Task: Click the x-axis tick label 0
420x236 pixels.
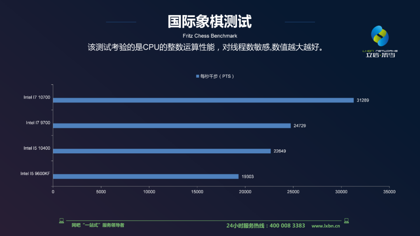Action: [53, 192]
